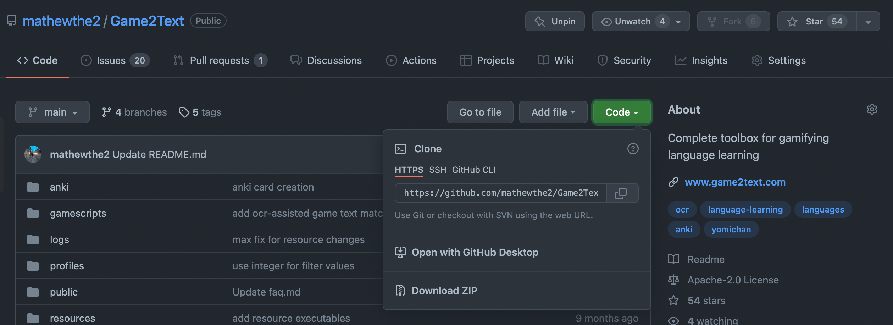The height and width of the screenshot is (325, 893).
Task: Click the language-learning topic tag
Action: click(745, 209)
